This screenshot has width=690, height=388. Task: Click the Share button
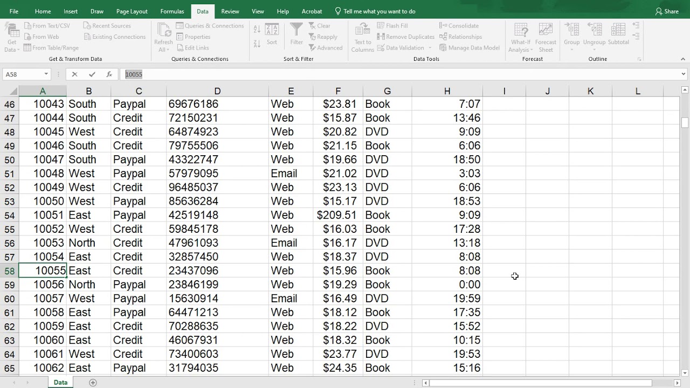pos(667,11)
